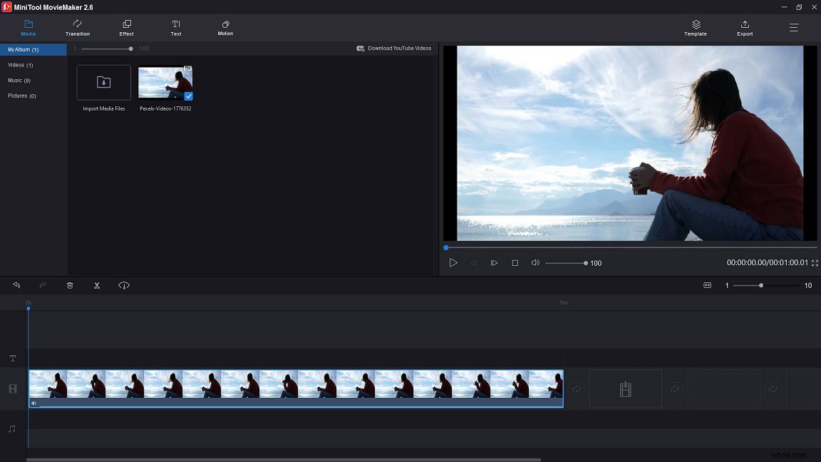
Task: Stop the preview playback
Action: (x=515, y=263)
